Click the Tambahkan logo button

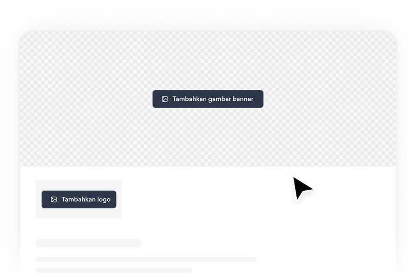79,199
